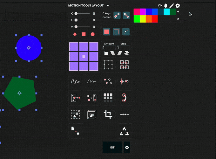Pick the hot pink color swatch
This screenshot has width=216, height=159.
[x=137, y=12]
